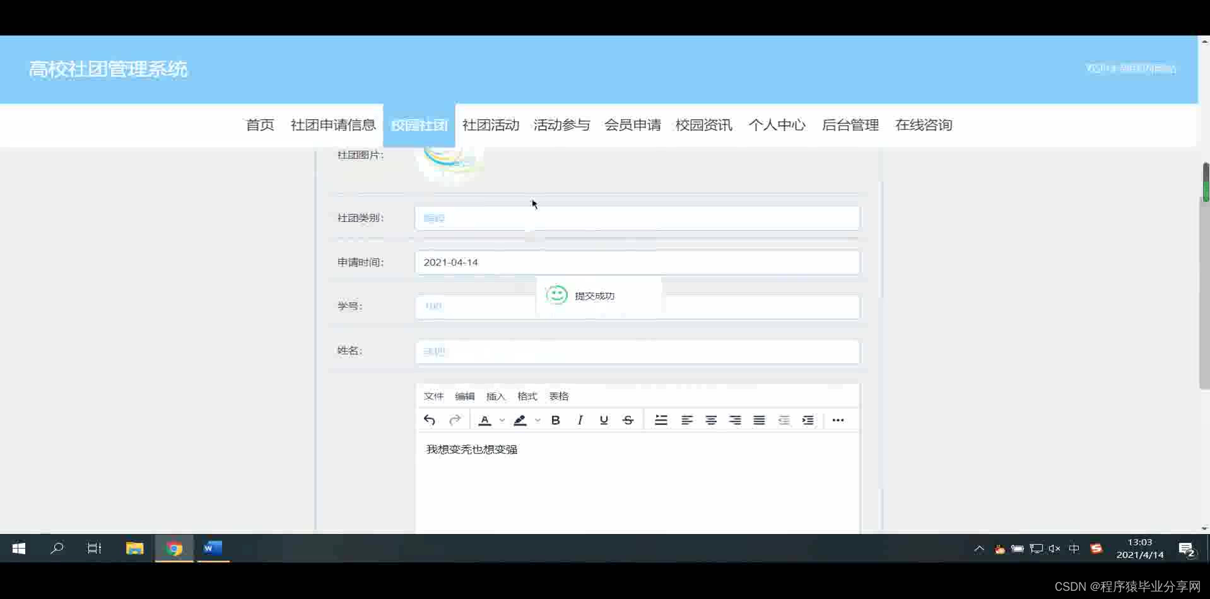Screen dimensions: 1210x599
Task: Open 社团申请信息 navigation tab
Action: point(333,125)
